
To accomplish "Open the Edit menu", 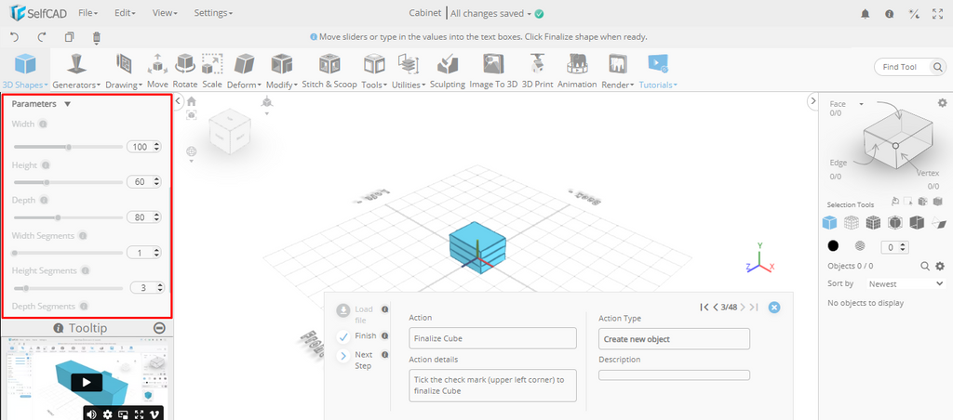I will click(x=126, y=13).
